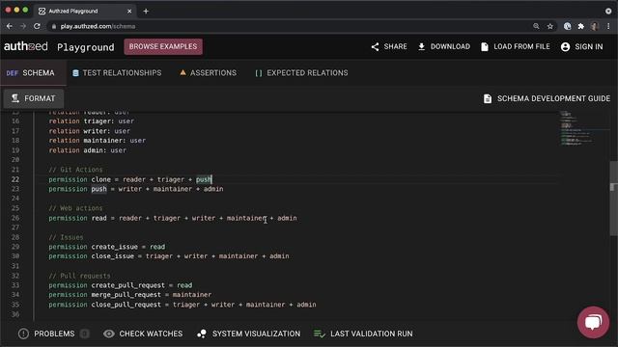
Task: Open the Check Watches panel
Action: 143,334
